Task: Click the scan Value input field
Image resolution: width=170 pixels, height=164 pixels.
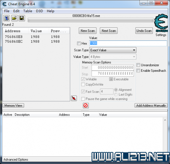Action: [x=128, y=43]
